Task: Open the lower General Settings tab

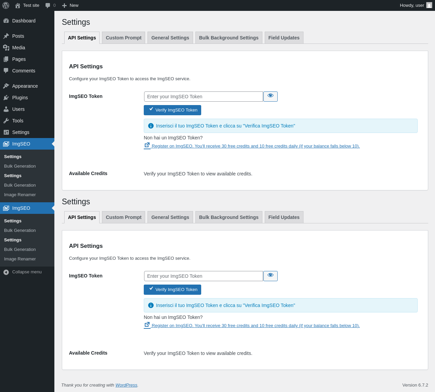Action: (x=170, y=217)
